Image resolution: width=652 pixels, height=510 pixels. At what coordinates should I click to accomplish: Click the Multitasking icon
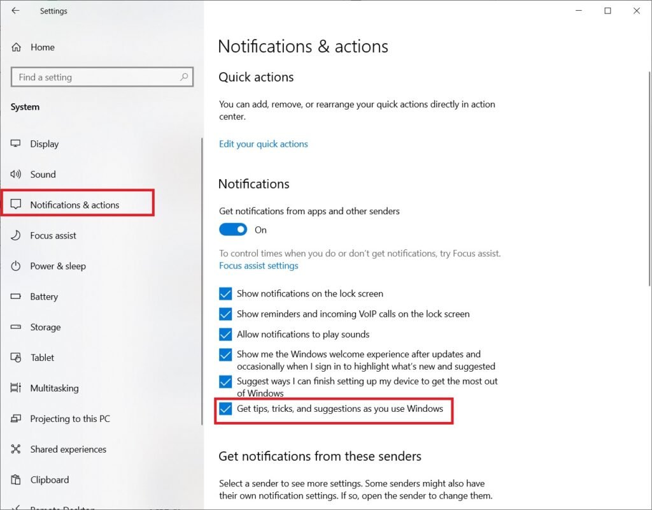[15, 388]
